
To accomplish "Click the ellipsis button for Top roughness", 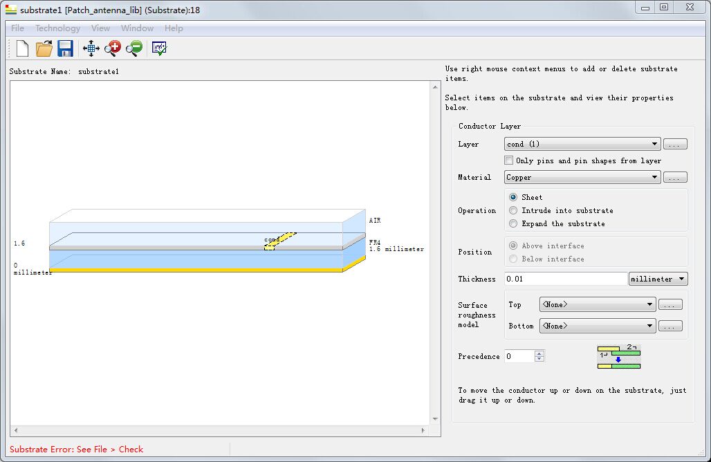I will (x=670, y=305).
